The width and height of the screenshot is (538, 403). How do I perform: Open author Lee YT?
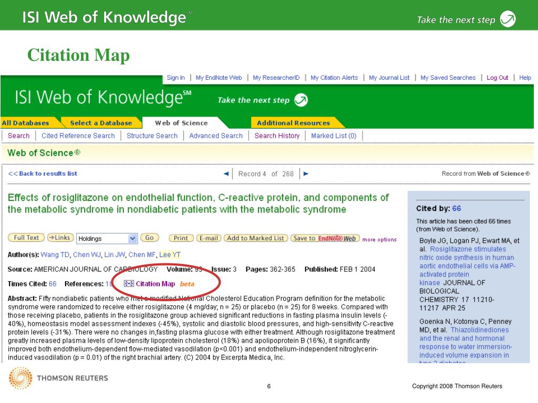coord(170,254)
